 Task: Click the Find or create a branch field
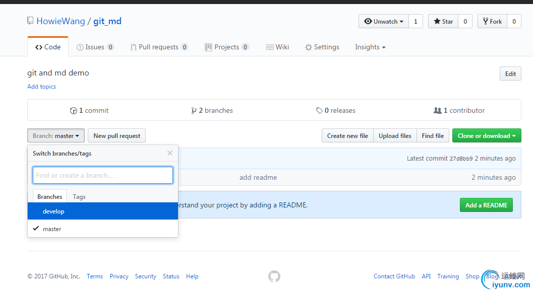pos(103,175)
